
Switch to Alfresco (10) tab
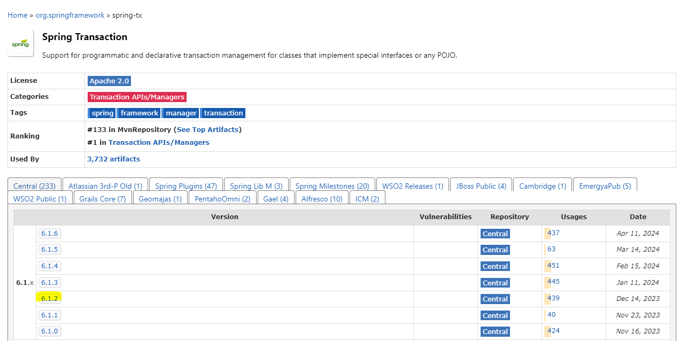point(322,199)
